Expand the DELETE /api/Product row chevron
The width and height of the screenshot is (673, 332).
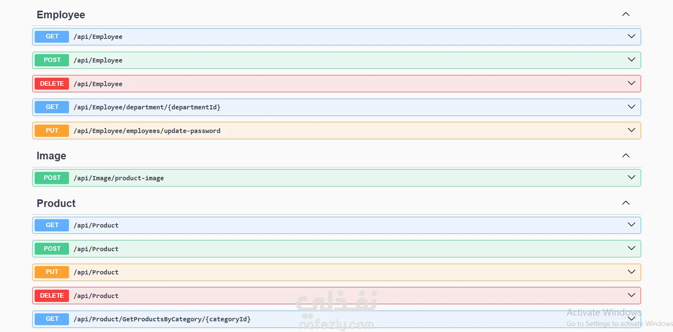tap(631, 295)
